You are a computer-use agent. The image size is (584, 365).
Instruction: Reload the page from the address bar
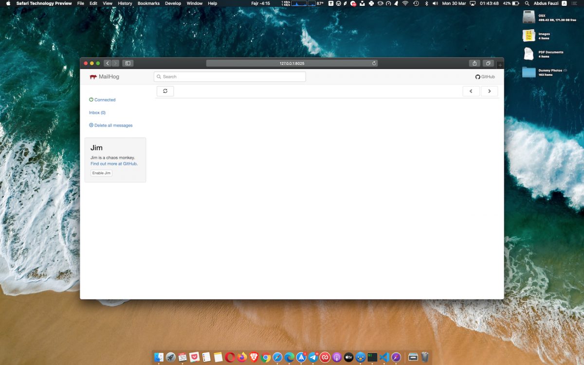click(374, 63)
